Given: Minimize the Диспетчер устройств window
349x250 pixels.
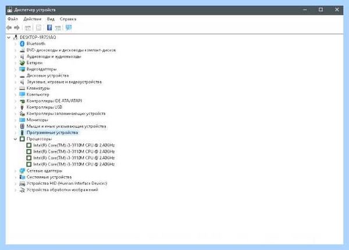Looking at the screenshot, I should coord(305,9).
